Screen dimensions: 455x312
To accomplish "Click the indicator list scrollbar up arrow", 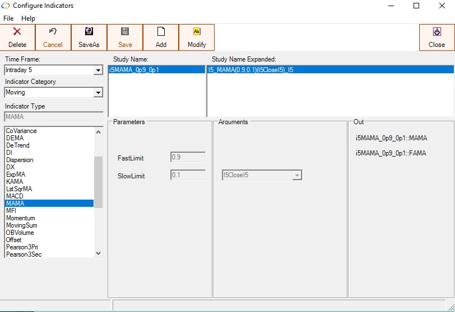I will pyautogui.click(x=99, y=132).
